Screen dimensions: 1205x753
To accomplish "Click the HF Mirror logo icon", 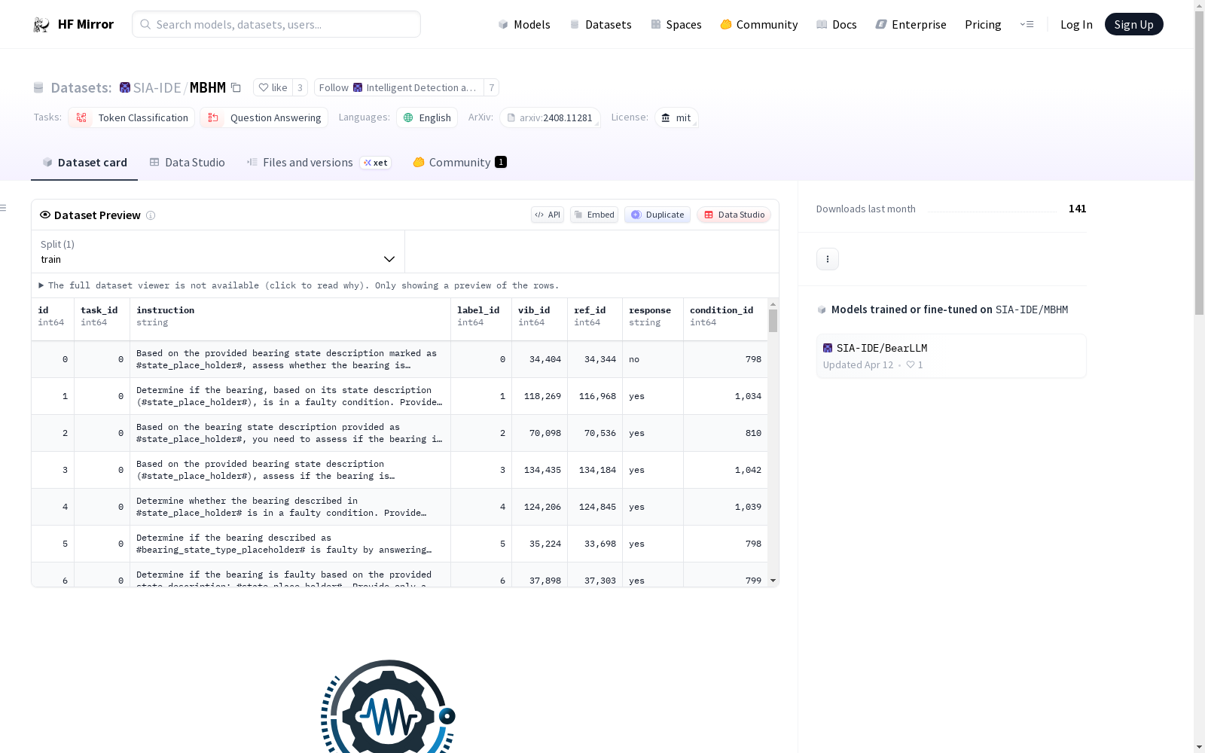I will tap(41, 25).
